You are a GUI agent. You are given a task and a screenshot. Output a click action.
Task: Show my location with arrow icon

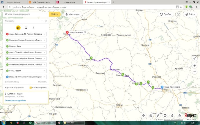[194, 58]
